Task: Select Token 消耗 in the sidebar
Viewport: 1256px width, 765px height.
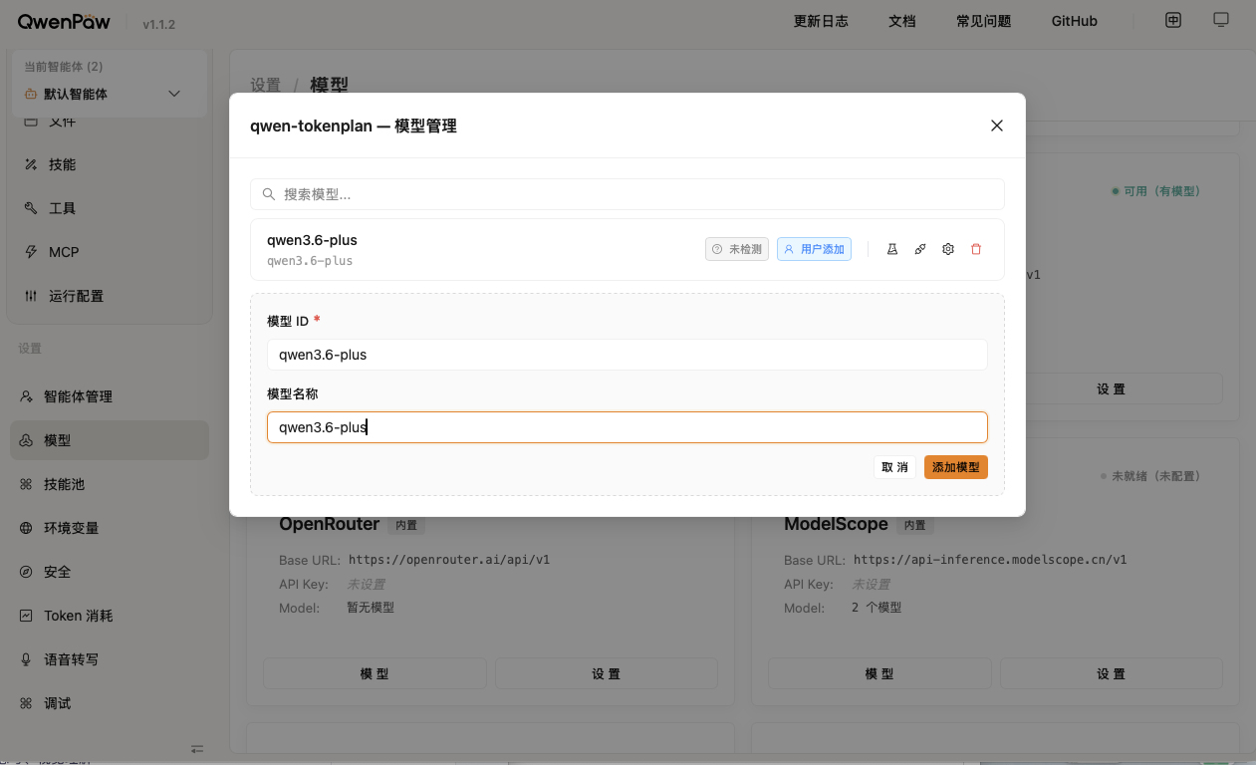Action: pyautogui.click(x=78, y=616)
